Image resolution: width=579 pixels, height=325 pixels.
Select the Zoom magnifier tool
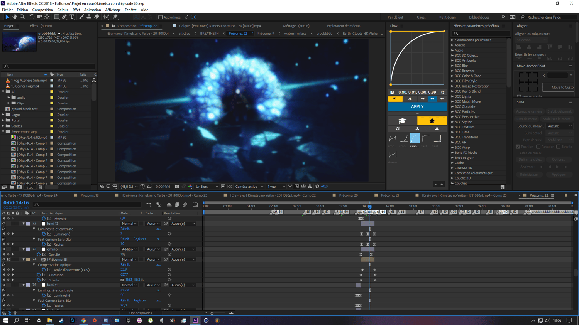(x=22, y=17)
